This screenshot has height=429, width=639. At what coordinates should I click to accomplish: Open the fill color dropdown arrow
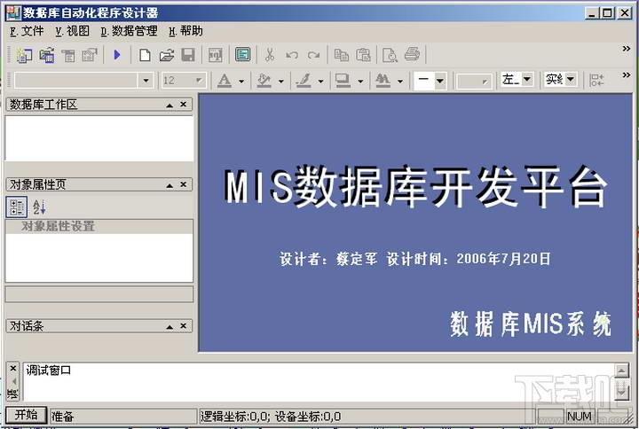tap(280, 81)
